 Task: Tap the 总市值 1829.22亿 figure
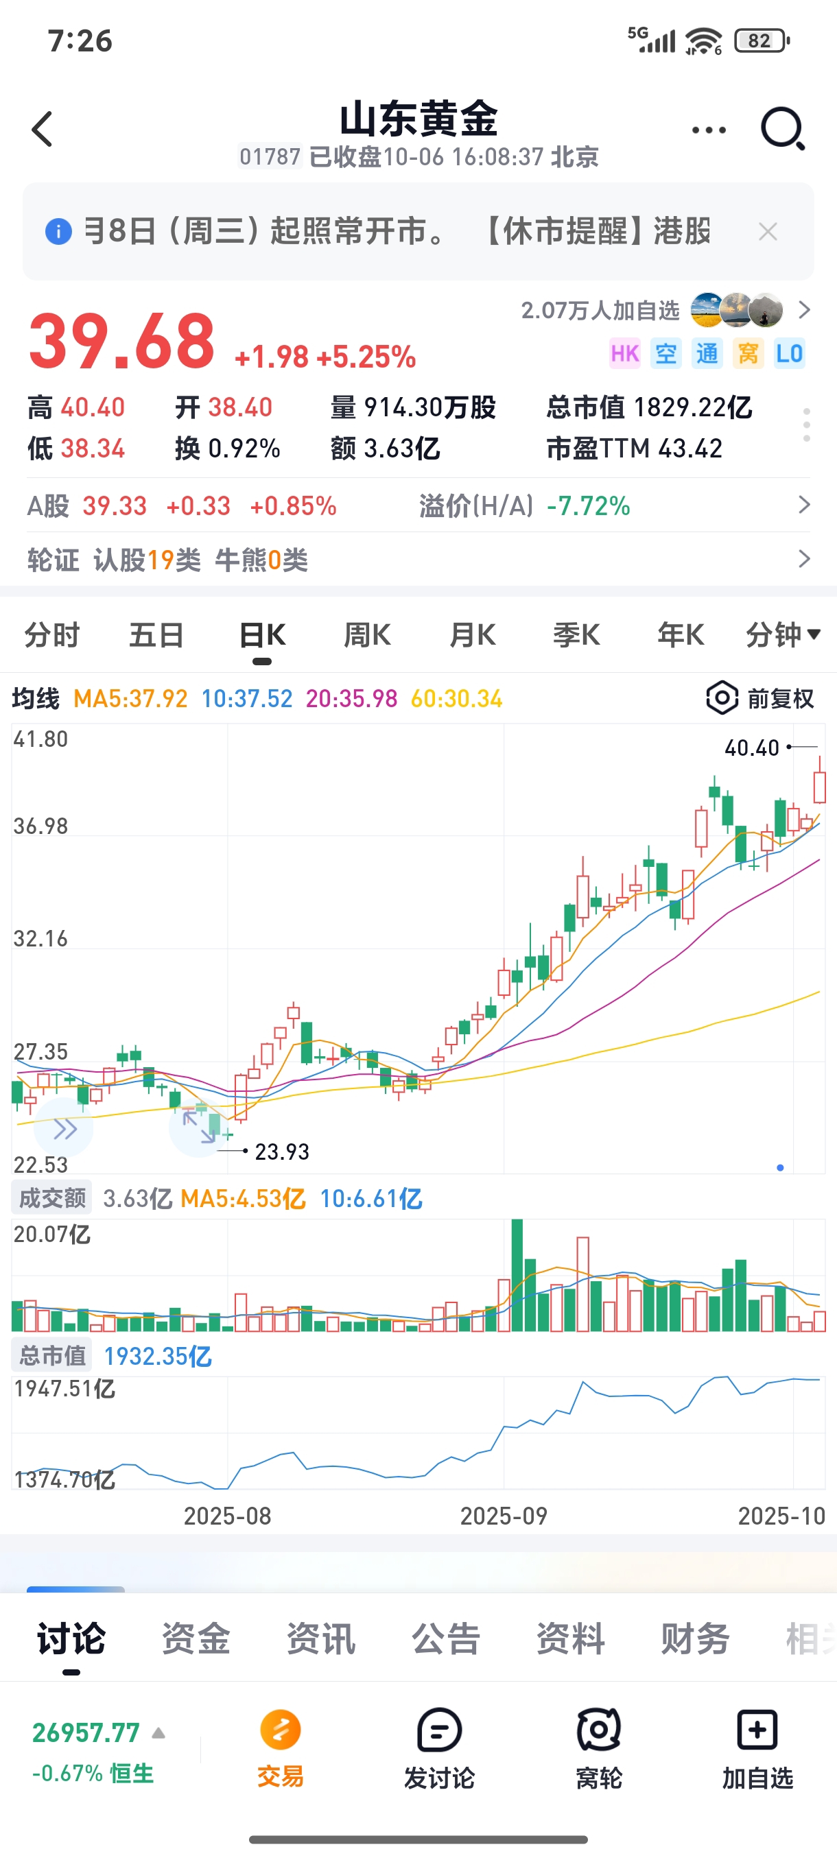[x=649, y=407]
